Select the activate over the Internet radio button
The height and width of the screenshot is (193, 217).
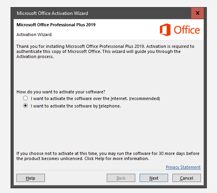tap(25, 98)
